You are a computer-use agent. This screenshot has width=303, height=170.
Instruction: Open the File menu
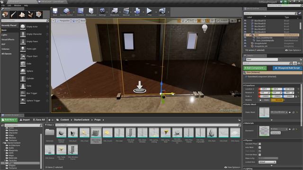pyautogui.click(x=3, y=5)
